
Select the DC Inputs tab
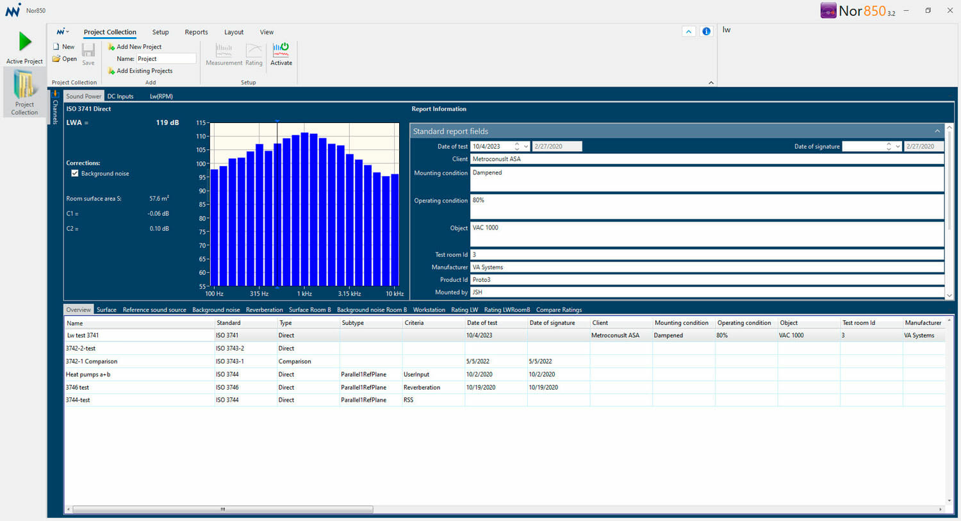(x=120, y=97)
